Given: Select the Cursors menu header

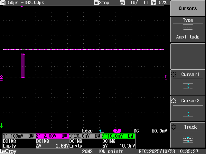Looking at the screenshot, I should (x=188, y=8).
